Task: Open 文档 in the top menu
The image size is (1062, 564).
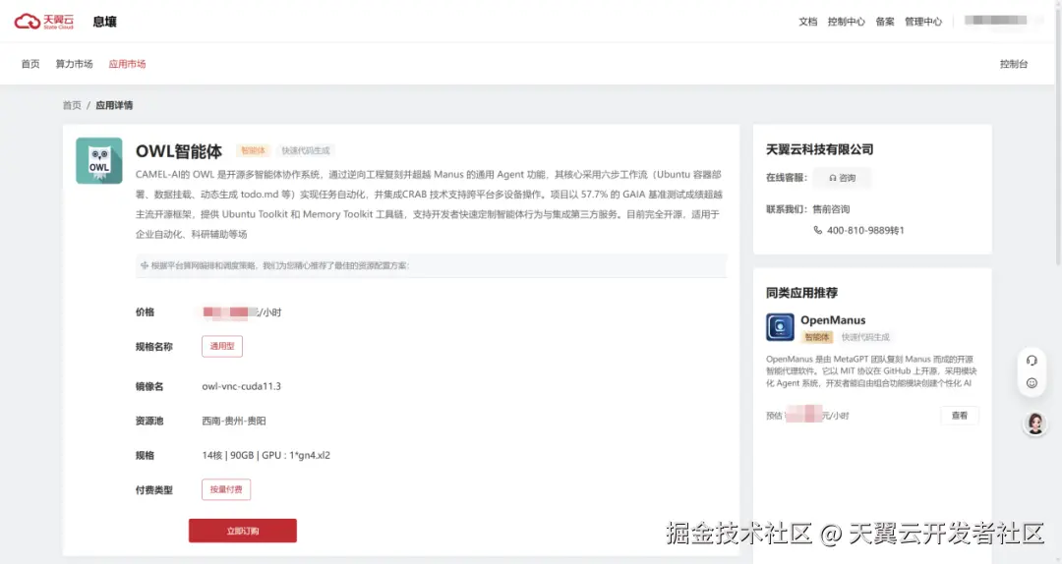Action: point(808,22)
